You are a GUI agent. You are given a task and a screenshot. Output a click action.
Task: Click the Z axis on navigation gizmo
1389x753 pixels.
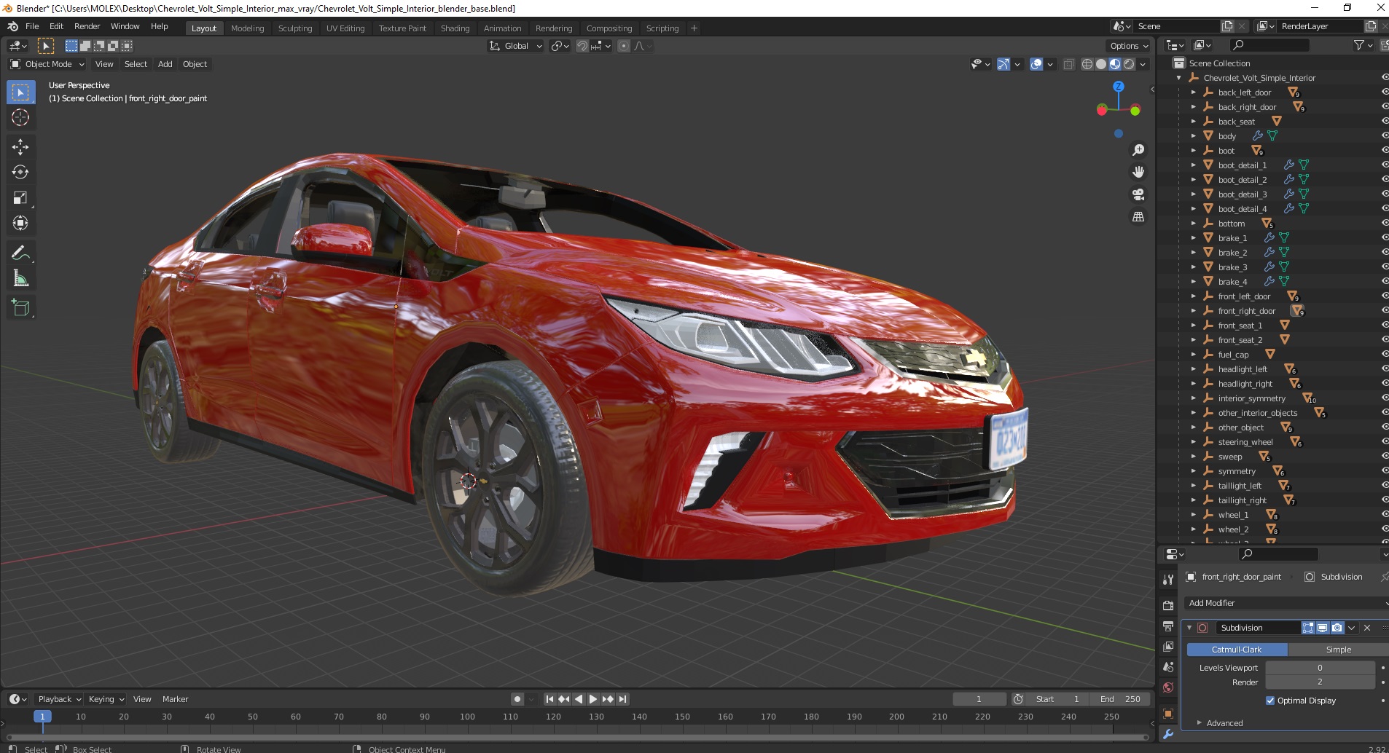[1119, 86]
